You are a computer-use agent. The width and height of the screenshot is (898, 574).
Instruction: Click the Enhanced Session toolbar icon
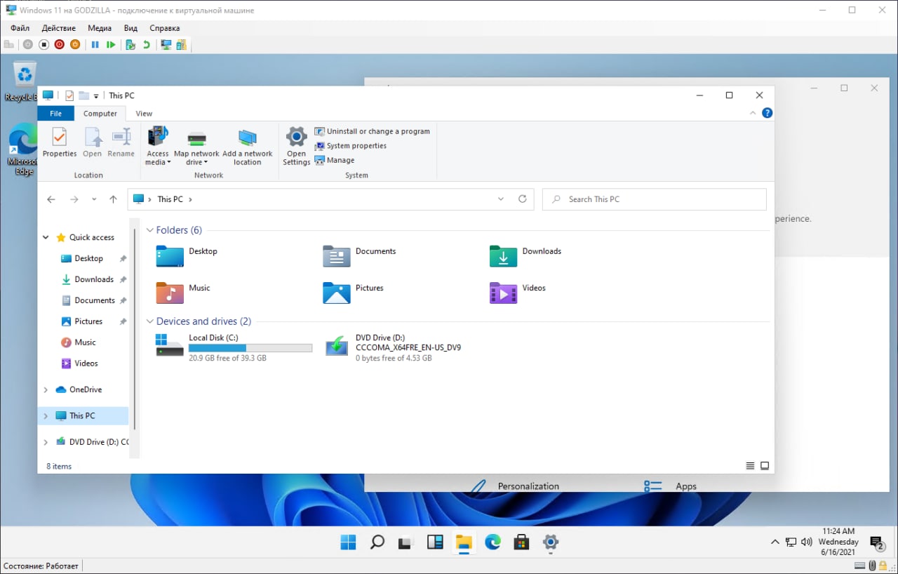pyautogui.click(x=166, y=45)
